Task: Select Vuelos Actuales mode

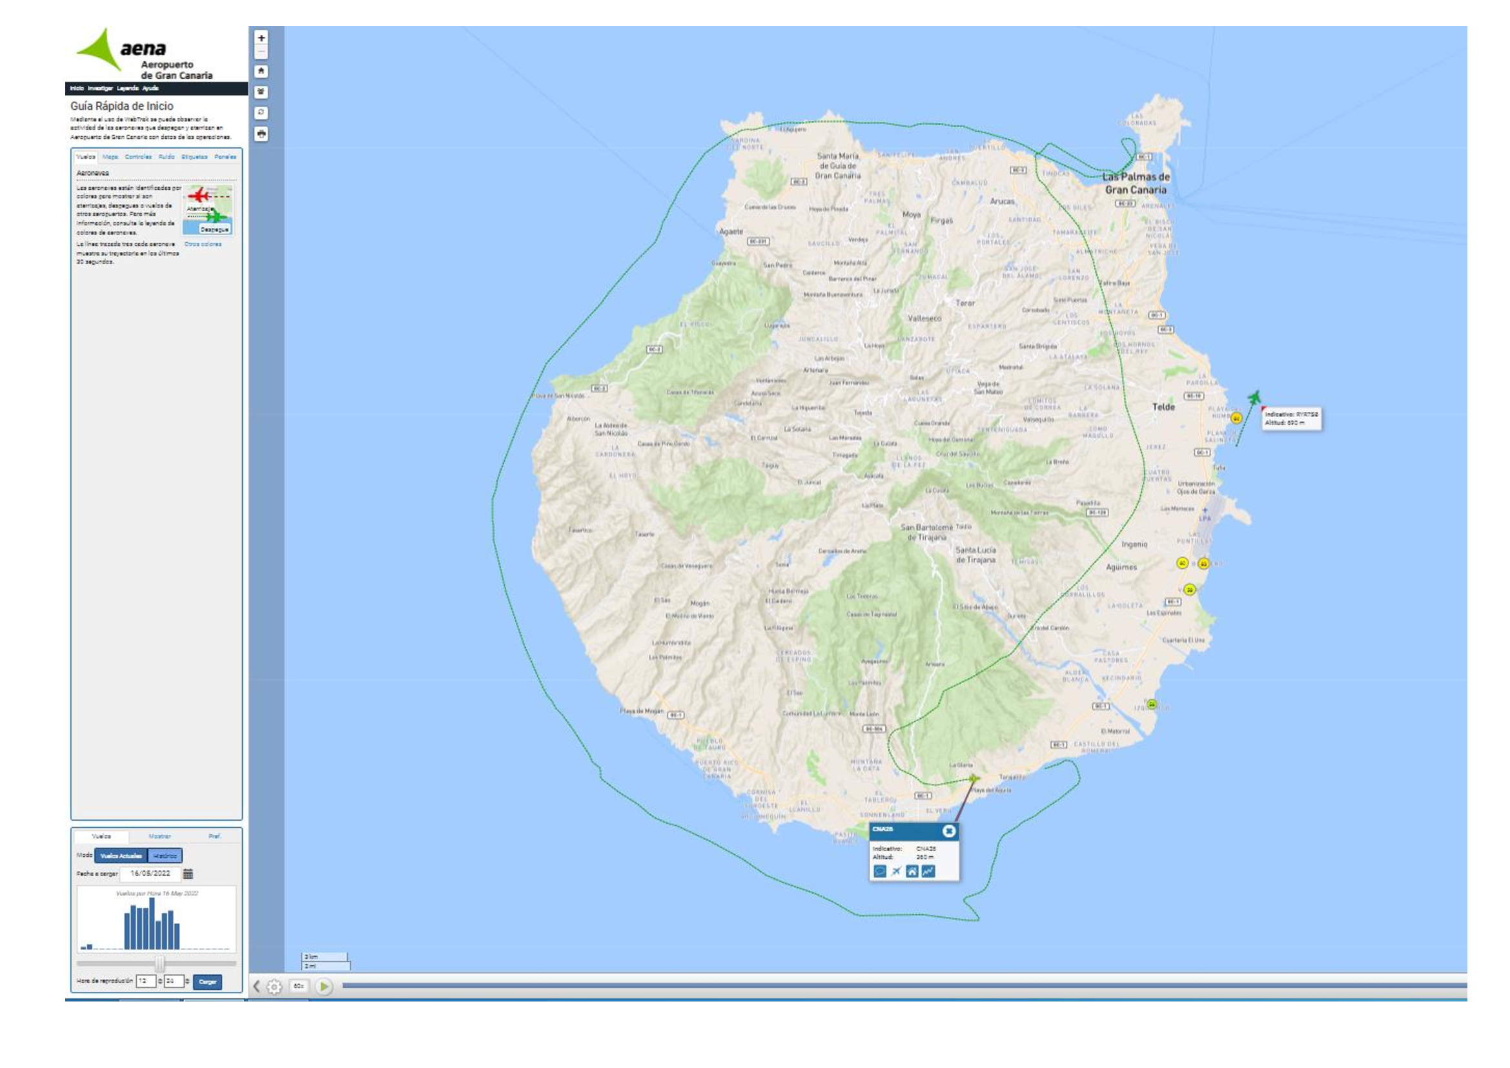Action: (x=121, y=856)
